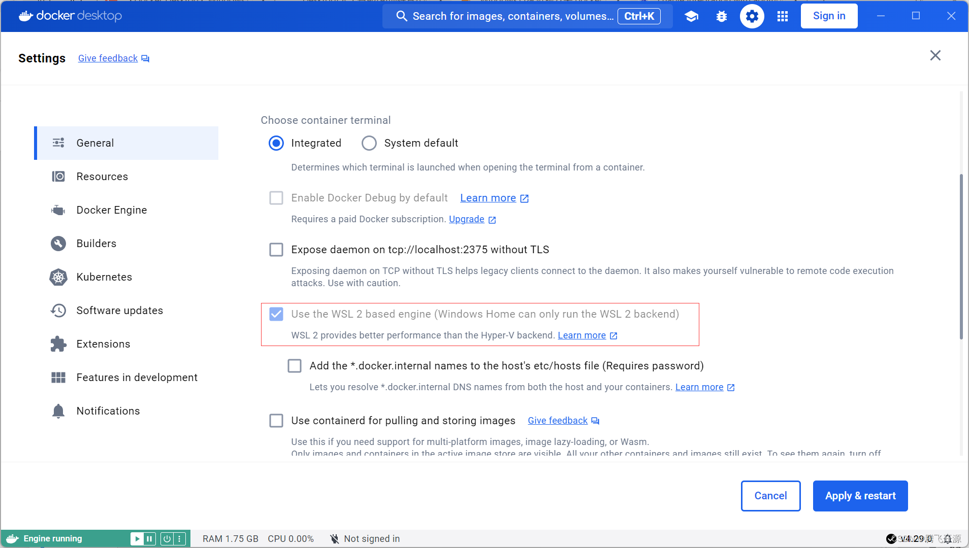The image size is (969, 548).
Task: Click the Builders wrench icon
Action: [58, 244]
